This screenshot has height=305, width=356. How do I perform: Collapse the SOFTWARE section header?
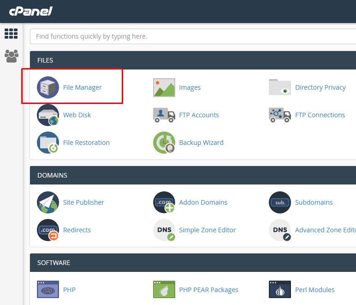tap(193, 263)
